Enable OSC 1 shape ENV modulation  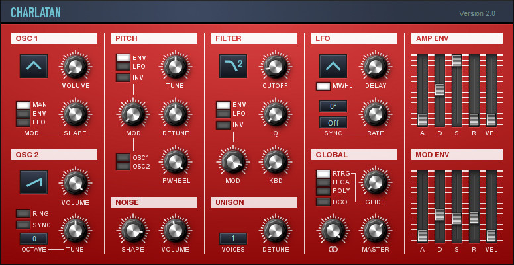(23, 114)
